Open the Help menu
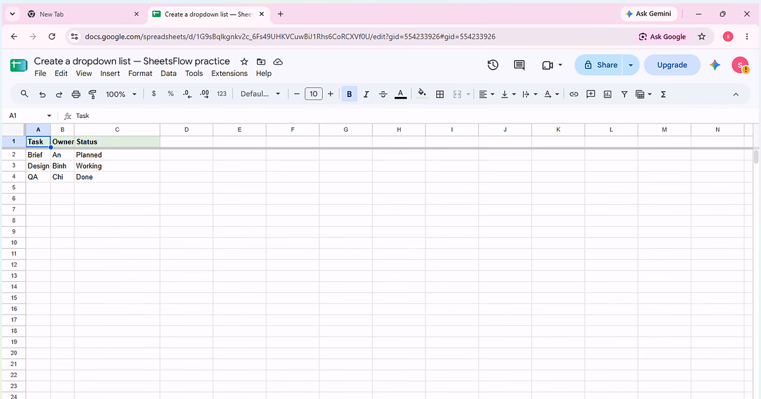 [x=264, y=73]
